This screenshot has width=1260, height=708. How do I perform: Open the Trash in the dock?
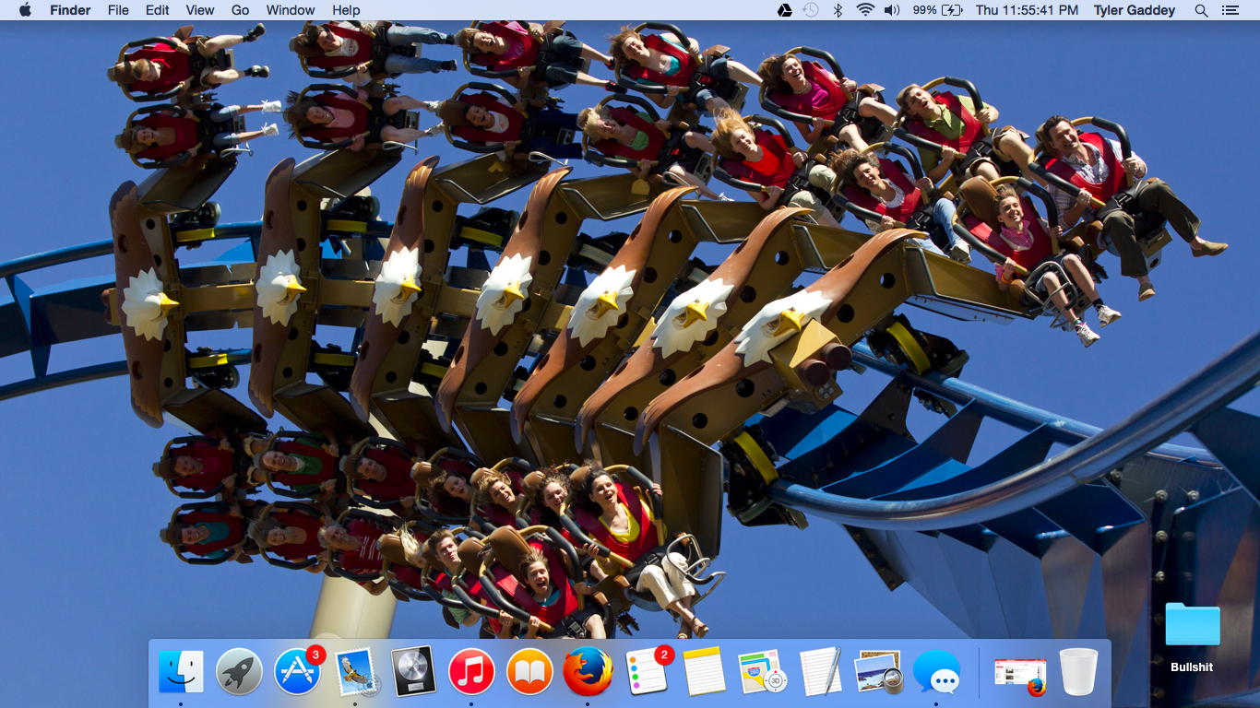[1078, 671]
